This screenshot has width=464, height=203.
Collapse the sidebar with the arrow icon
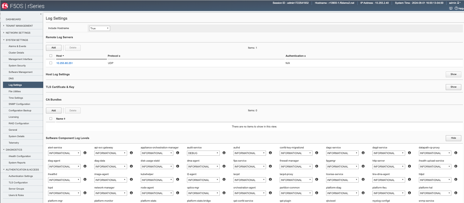pyautogui.click(x=41, y=14)
